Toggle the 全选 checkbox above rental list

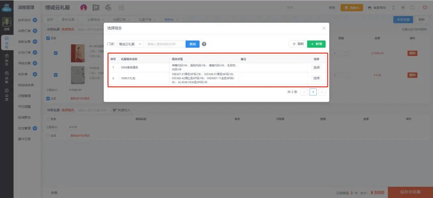(x=48, y=38)
